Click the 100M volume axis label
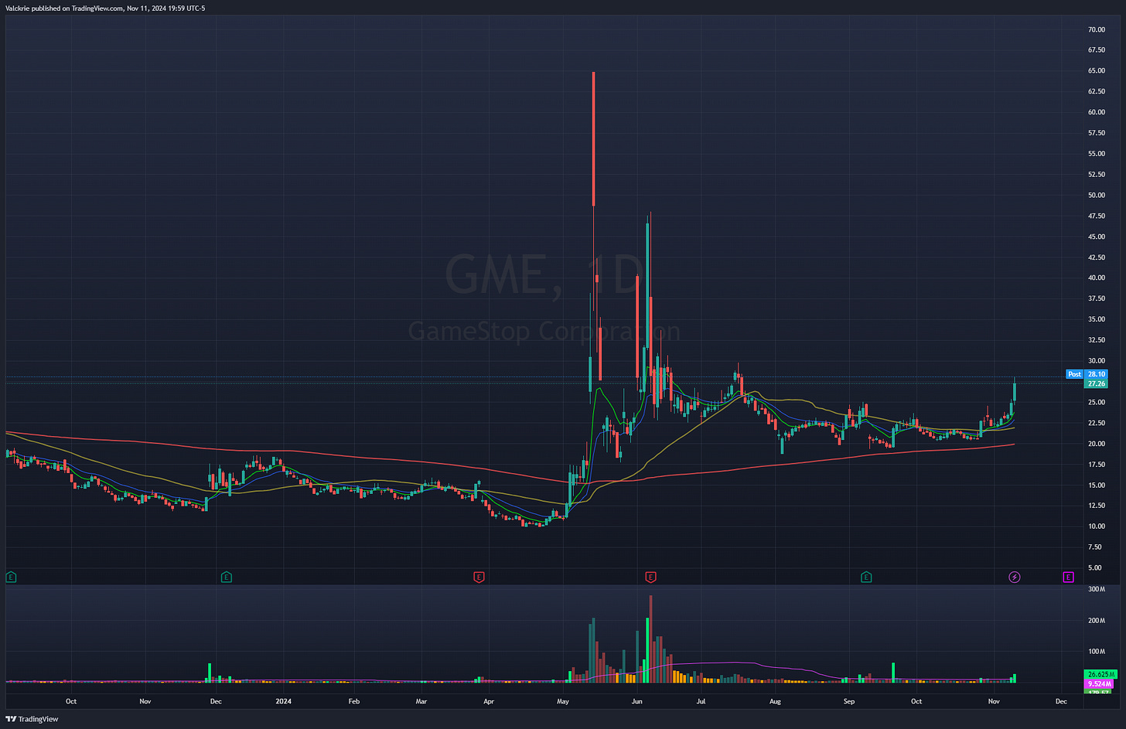 tap(1096, 652)
